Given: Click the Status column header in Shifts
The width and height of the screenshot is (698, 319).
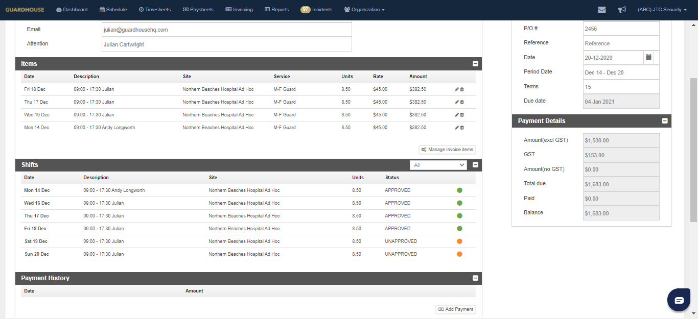Looking at the screenshot, I should (x=392, y=178).
